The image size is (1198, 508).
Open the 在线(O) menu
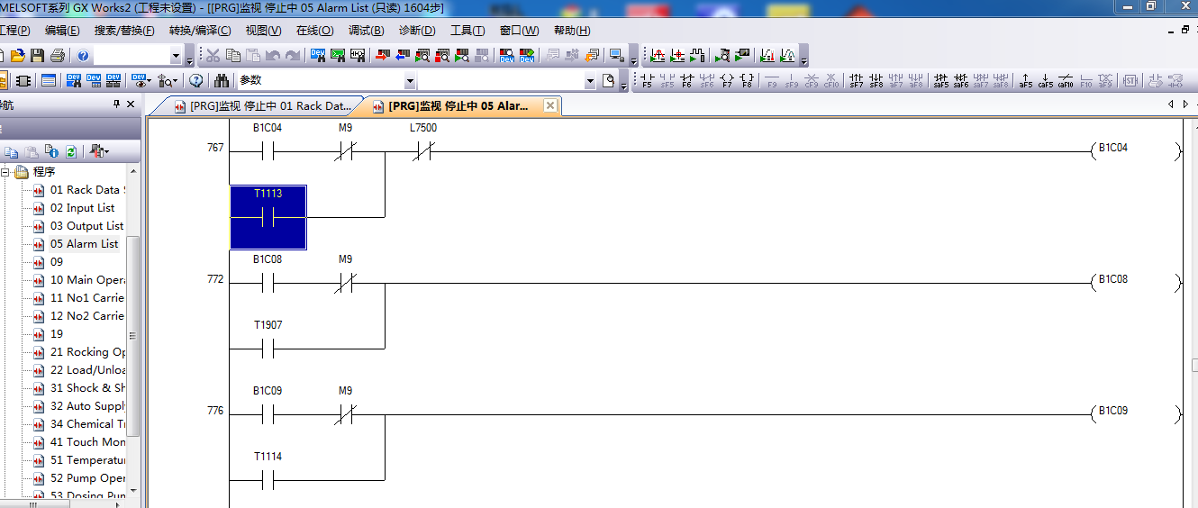[314, 31]
